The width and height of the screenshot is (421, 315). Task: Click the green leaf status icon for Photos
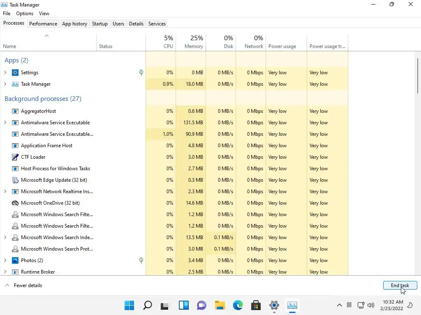141,260
